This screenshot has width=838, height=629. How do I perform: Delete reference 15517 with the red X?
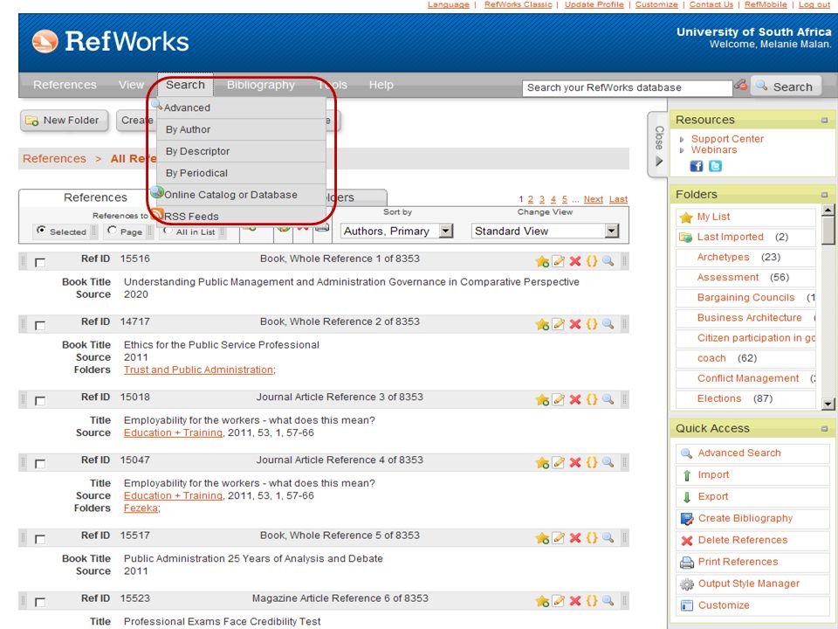pyautogui.click(x=575, y=538)
